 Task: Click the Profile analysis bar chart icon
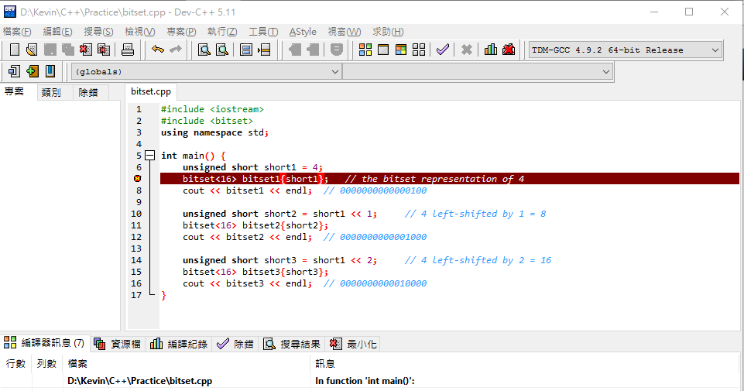click(x=491, y=50)
